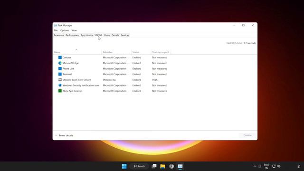Click the VMware, Inc. publisher cell
304x171 pixels.
pyautogui.click(x=109, y=80)
